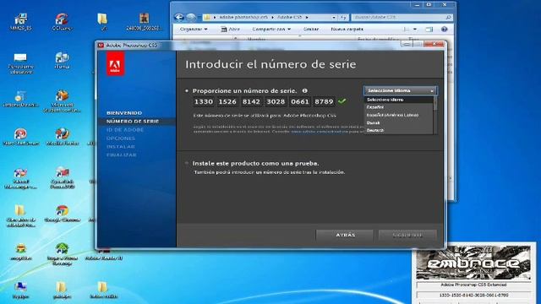This screenshot has width=541, height=304.
Task: Select the ID DE ADOBE step
Action: click(x=125, y=130)
